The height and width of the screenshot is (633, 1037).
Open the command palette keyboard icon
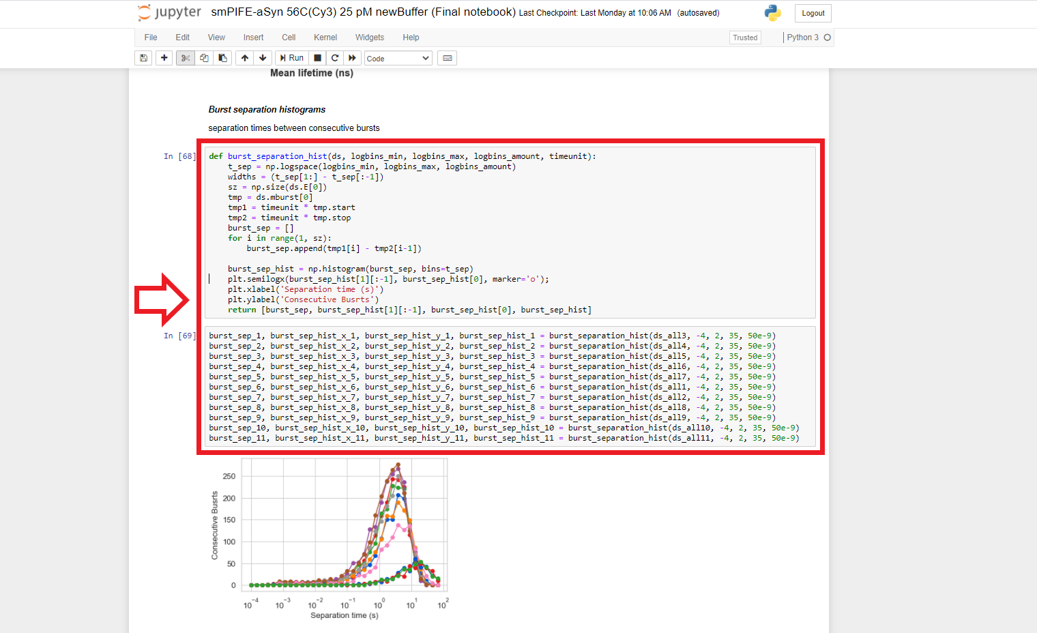448,58
